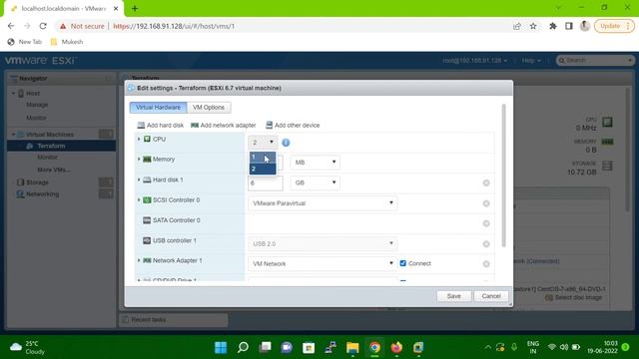The width and height of the screenshot is (639, 359).
Task: Expand the Memory hardware row
Action: pos(139,160)
